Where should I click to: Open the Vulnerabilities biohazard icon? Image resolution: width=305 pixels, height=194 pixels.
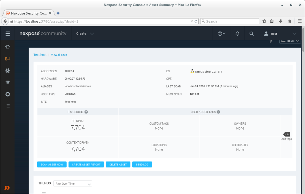point(7,70)
